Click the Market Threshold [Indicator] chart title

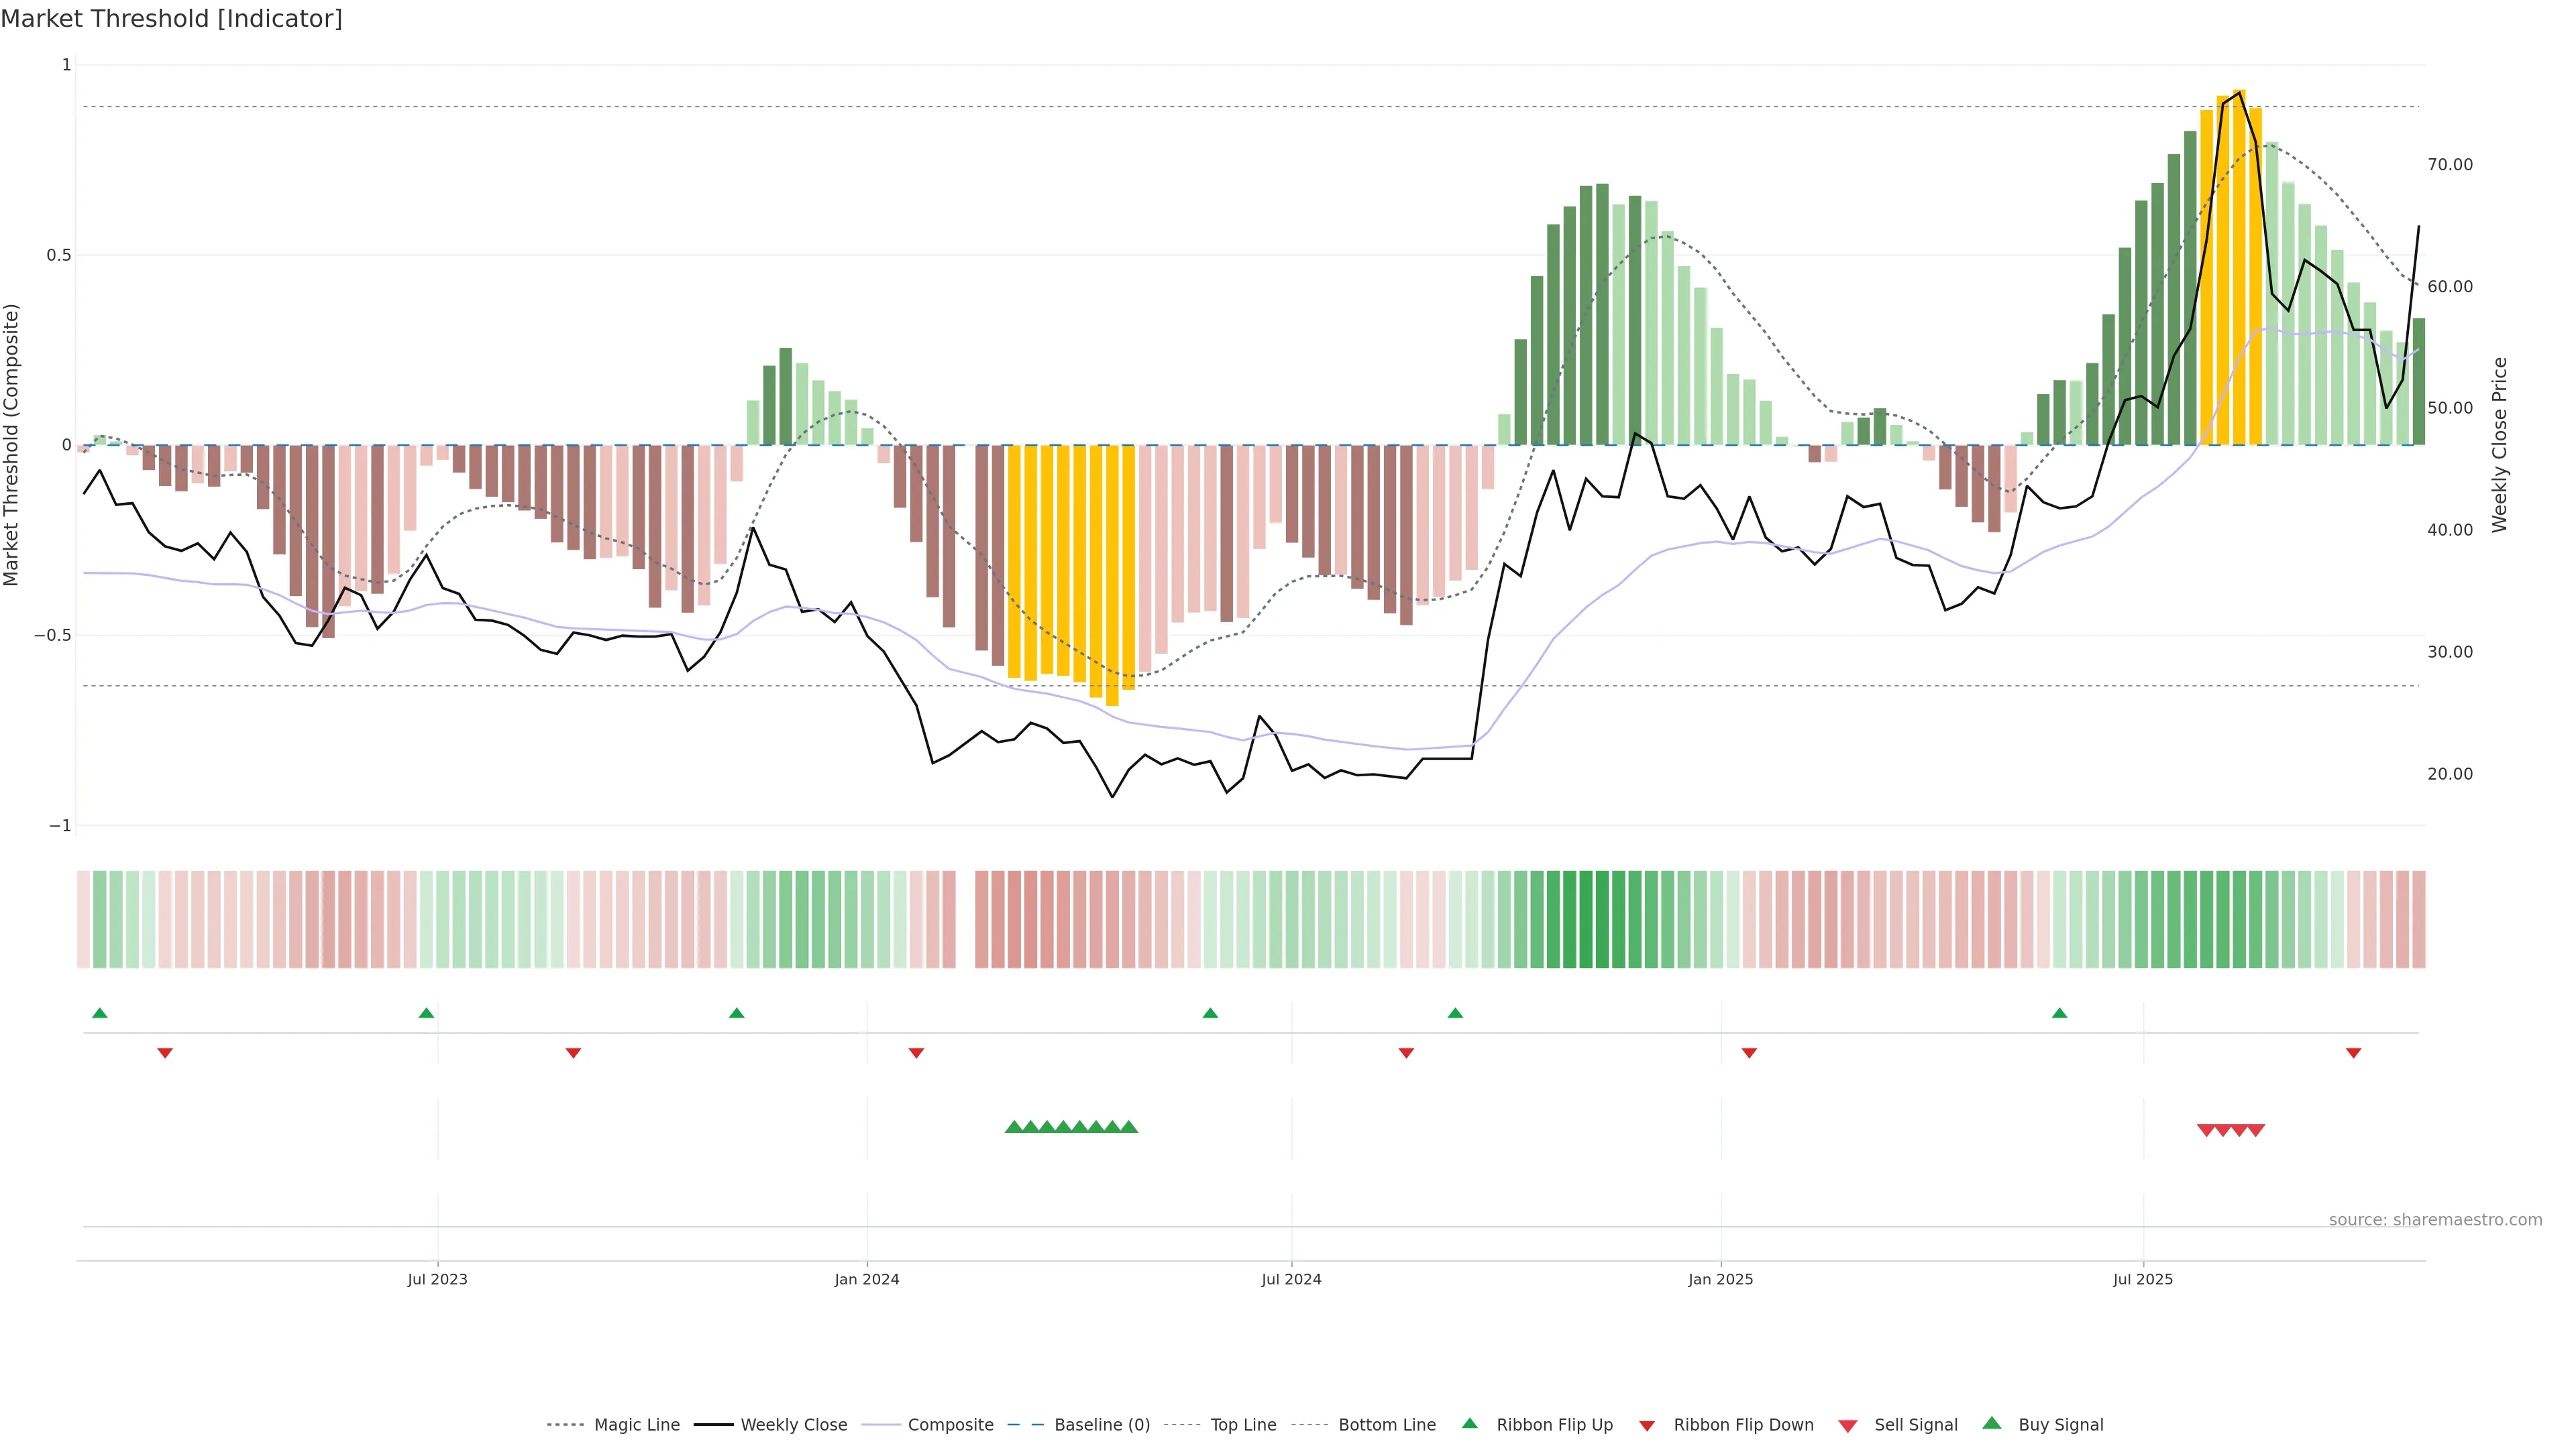pyautogui.click(x=171, y=19)
